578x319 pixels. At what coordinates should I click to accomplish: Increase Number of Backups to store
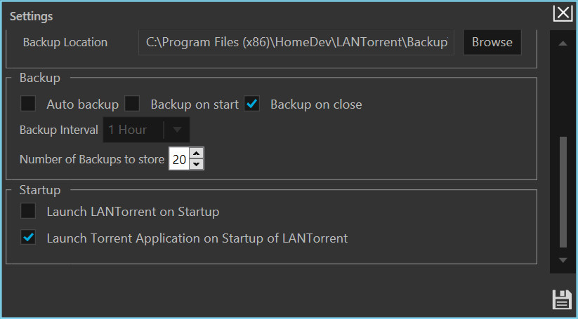tap(197, 154)
